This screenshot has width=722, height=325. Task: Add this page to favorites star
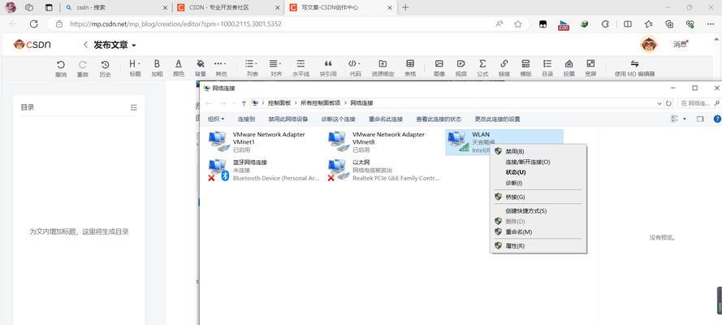click(518, 24)
